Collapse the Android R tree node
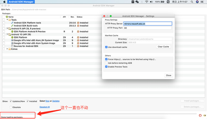The image size is (207, 119). tap(7, 28)
